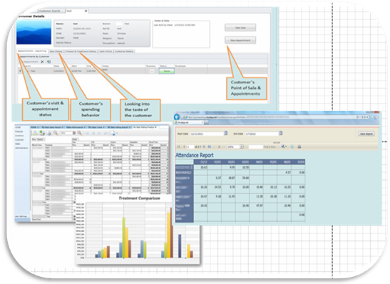Click the magnifier zoom icon in sales report toolbar
This screenshot has width=390, height=284.
click(56, 133)
